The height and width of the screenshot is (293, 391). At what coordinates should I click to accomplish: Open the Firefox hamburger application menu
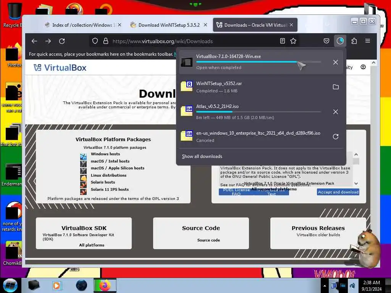368,41
